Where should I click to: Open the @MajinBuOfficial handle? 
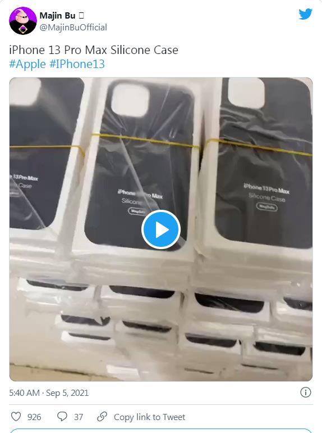coord(73,28)
